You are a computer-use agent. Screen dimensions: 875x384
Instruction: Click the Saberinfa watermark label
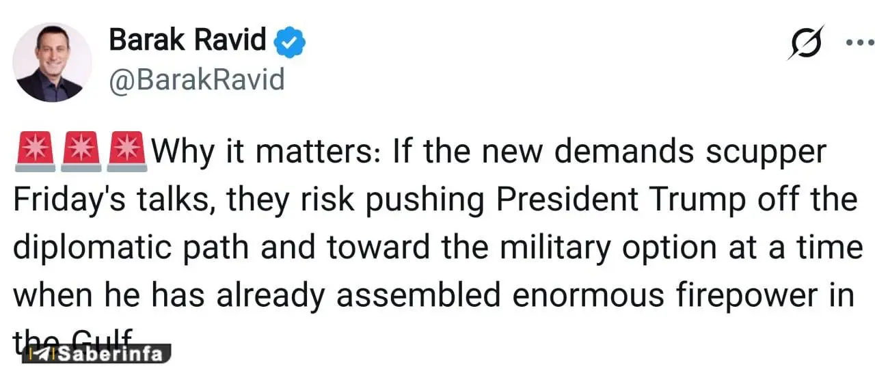click(109, 354)
